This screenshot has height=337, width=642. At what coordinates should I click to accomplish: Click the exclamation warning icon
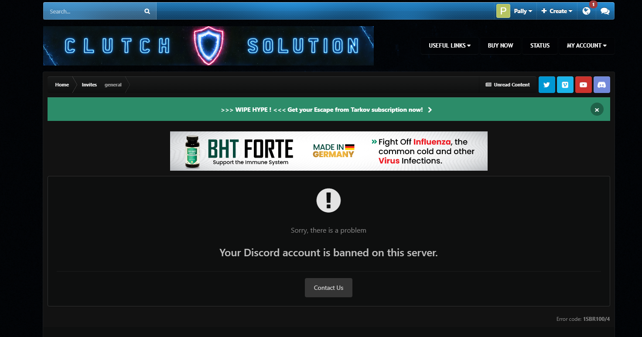point(328,201)
